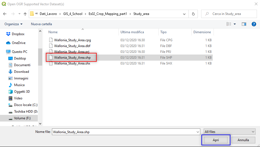260x147 pixels.
Task: Select GIS_4_School in the breadcrumb path
Action: pyautogui.click(x=73, y=14)
